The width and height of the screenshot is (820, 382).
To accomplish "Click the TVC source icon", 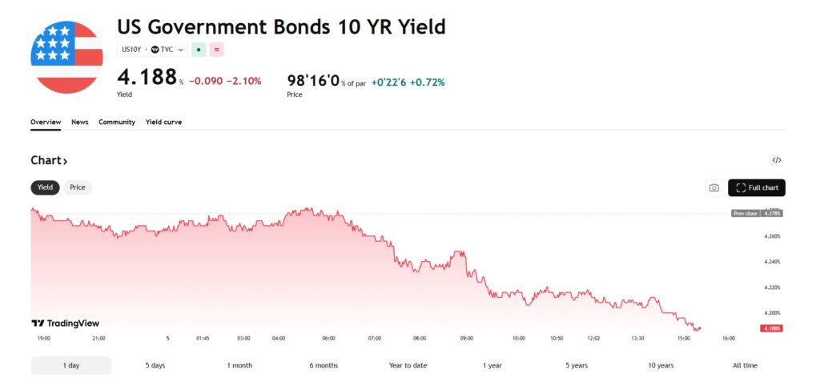I will 155,50.
